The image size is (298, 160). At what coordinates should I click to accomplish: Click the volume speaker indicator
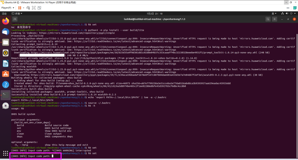(x=287, y=13)
